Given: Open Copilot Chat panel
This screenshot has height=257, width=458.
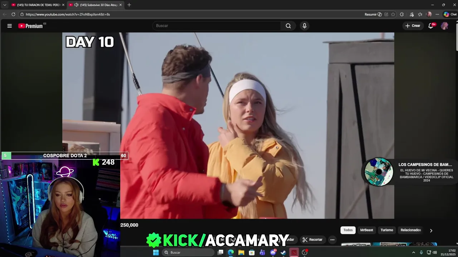Looking at the screenshot, I should pyautogui.click(x=450, y=14).
